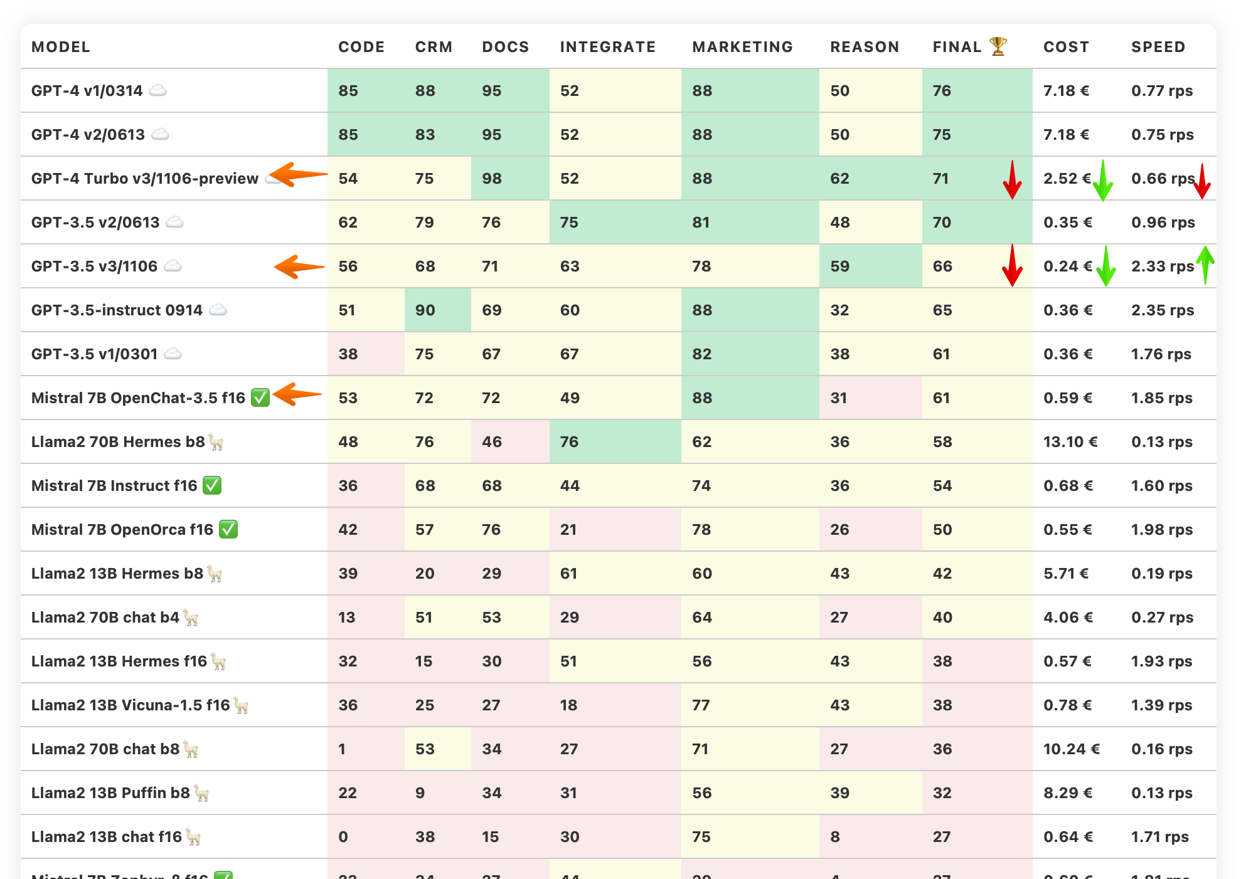The width and height of the screenshot is (1246, 879).
Task: Click the GPT-3.5 v1/0301 model name
Action: pos(95,354)
